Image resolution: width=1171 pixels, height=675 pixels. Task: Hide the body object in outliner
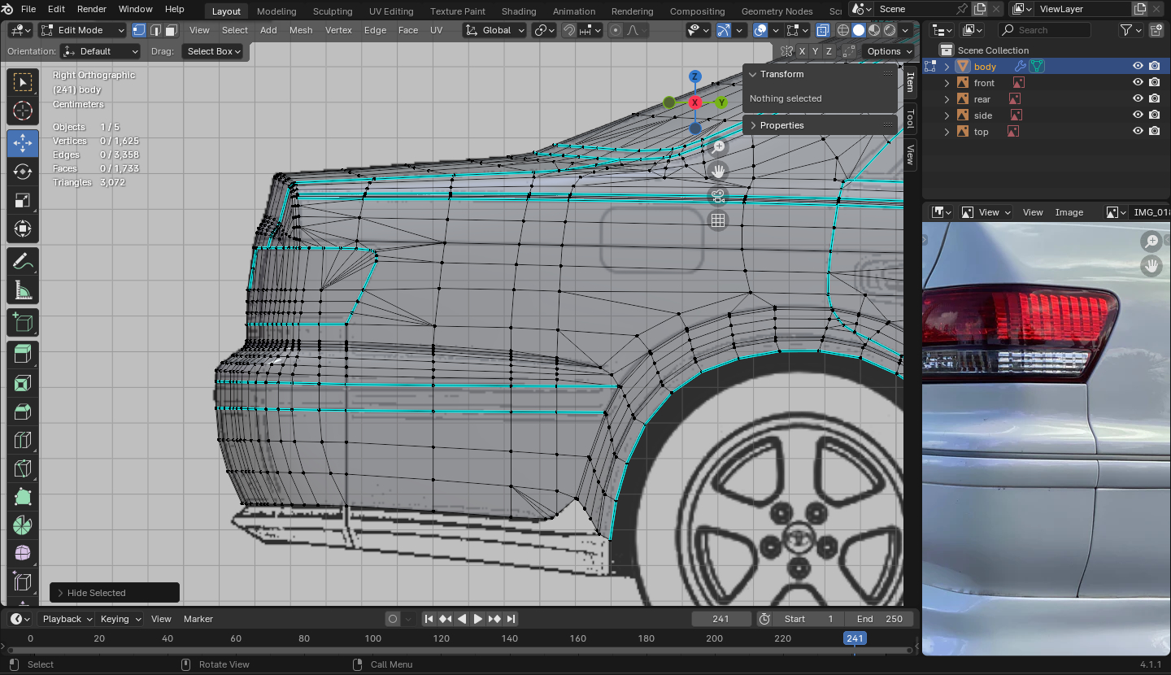coord(1138,67)
